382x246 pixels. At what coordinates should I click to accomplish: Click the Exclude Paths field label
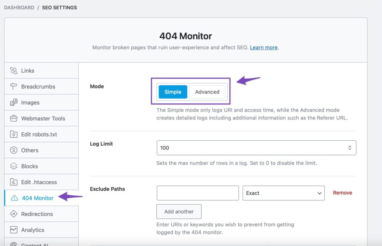[x=107, y=189]
